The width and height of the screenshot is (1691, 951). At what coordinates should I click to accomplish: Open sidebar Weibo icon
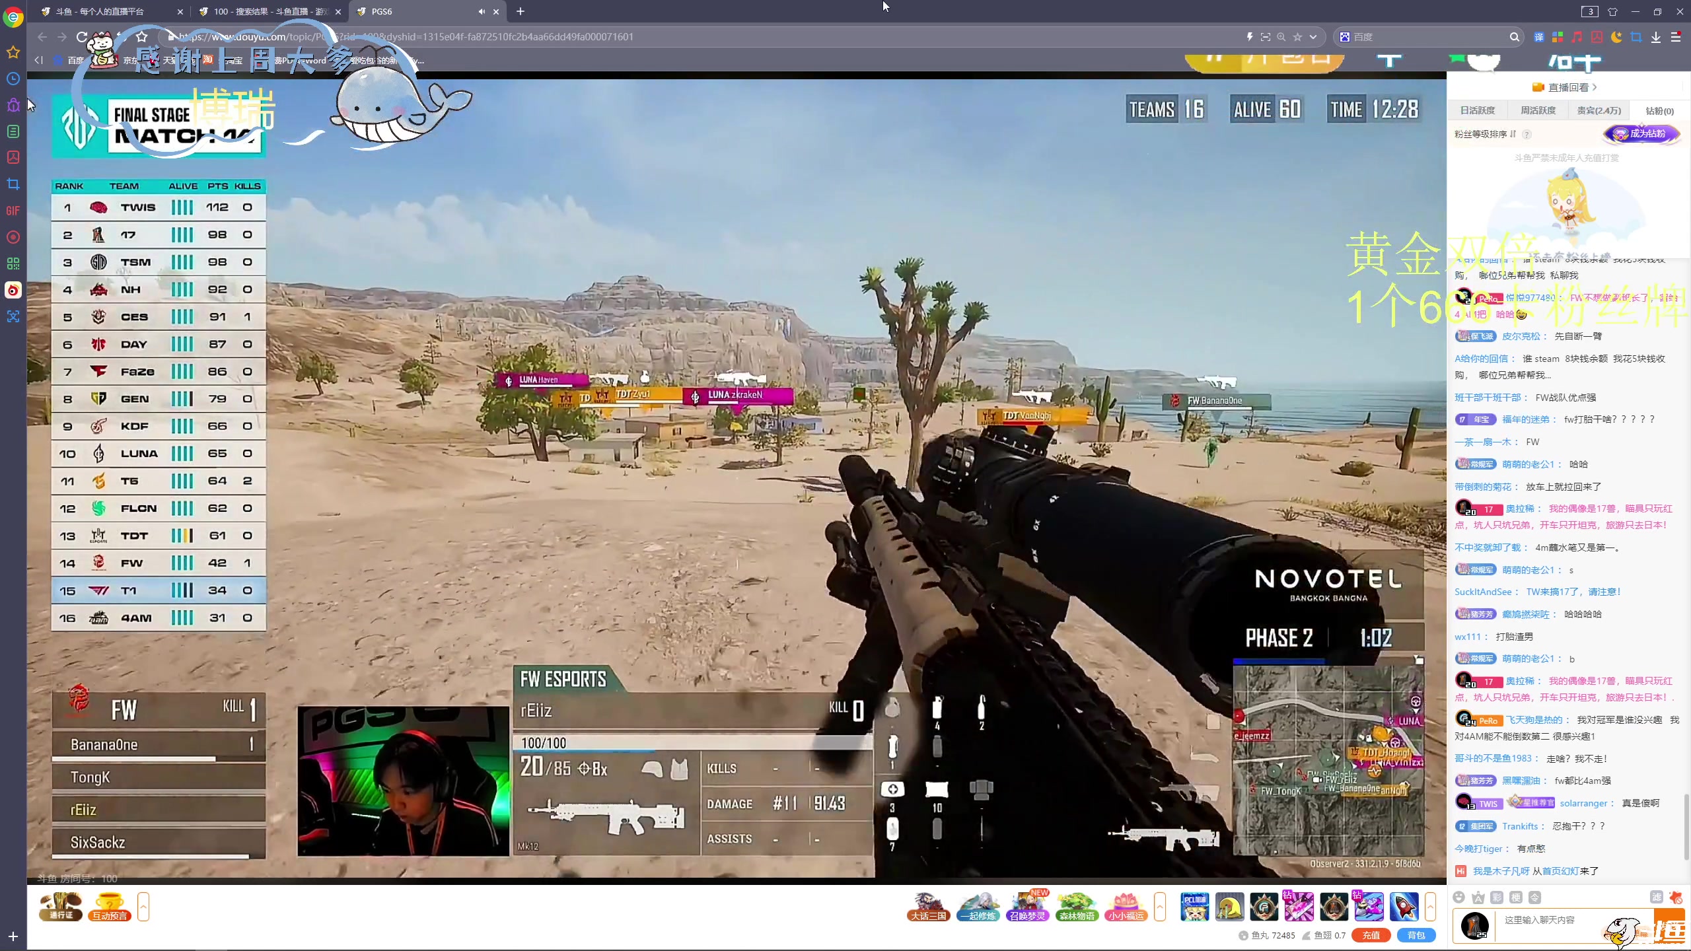pos(13,290)
